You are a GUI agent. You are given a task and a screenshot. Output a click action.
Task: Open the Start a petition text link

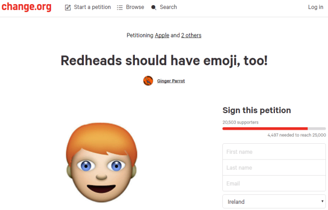92,7
